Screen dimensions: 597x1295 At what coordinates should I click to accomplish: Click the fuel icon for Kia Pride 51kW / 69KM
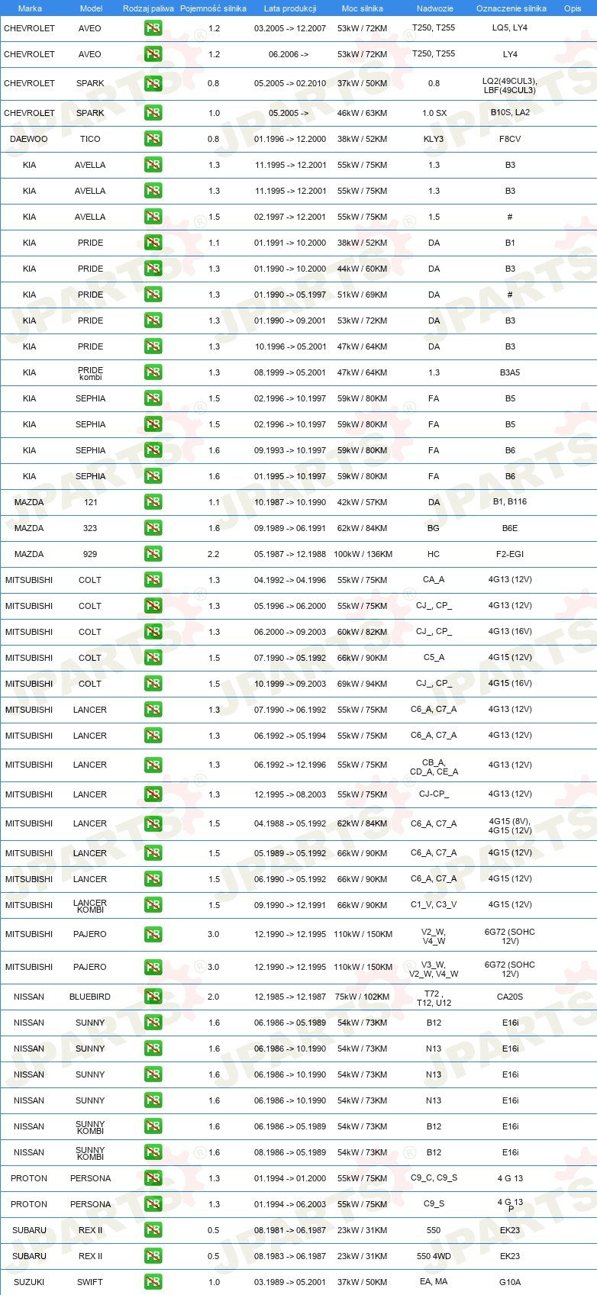coord(153,295)
